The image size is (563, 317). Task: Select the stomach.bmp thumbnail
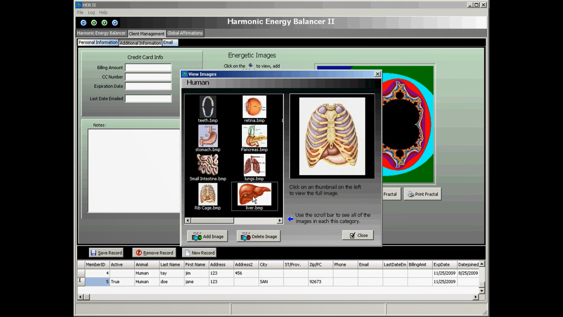tap(208, 136)
